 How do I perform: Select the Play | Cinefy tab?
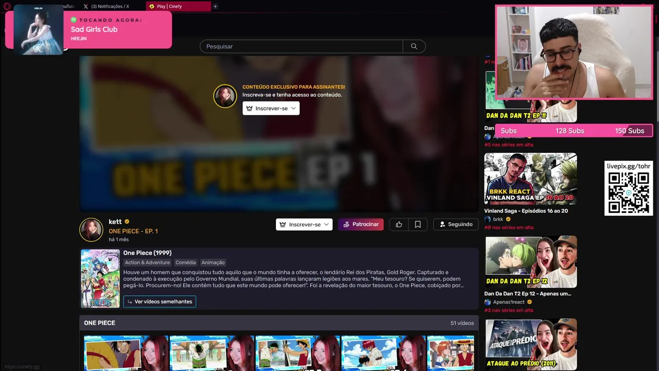click(x=178, y=6)
